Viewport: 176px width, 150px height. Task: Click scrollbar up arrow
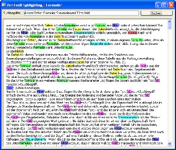pos(170,21)
